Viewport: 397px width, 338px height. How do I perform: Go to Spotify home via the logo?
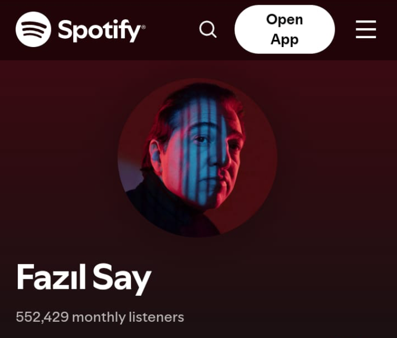[x=81, y=29]
